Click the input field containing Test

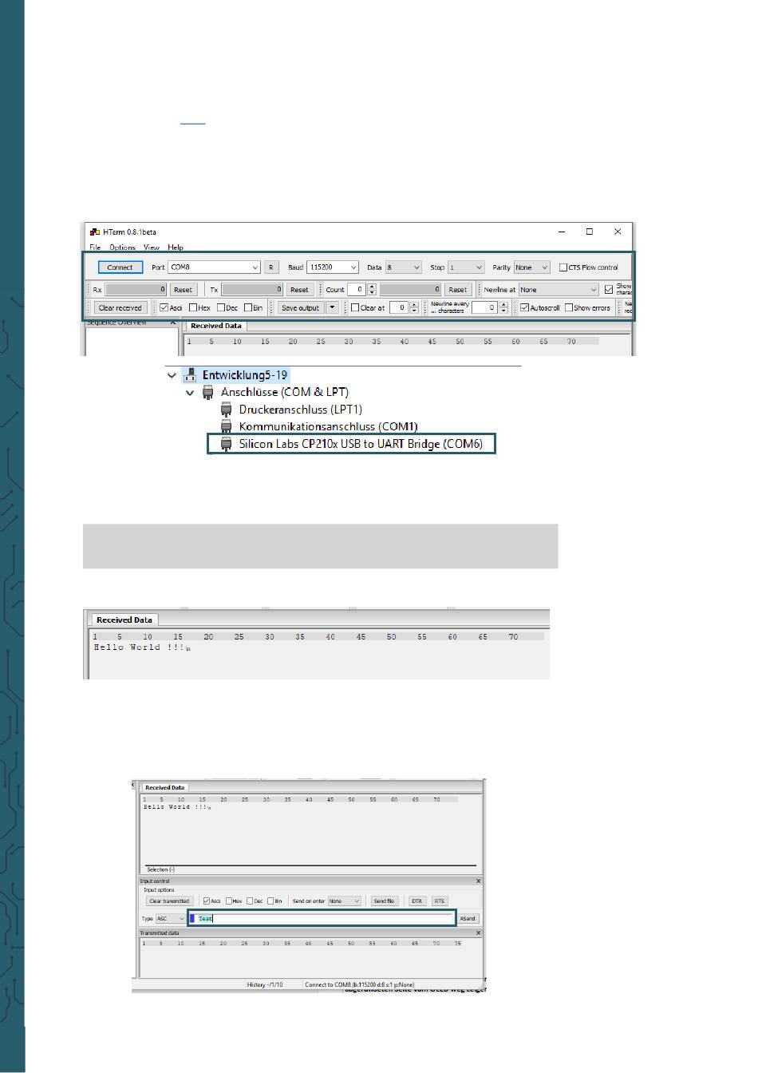(x=322, y=918)
